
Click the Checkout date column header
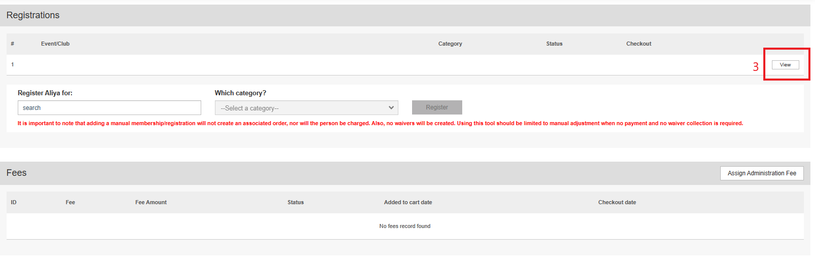pos(616,203)
